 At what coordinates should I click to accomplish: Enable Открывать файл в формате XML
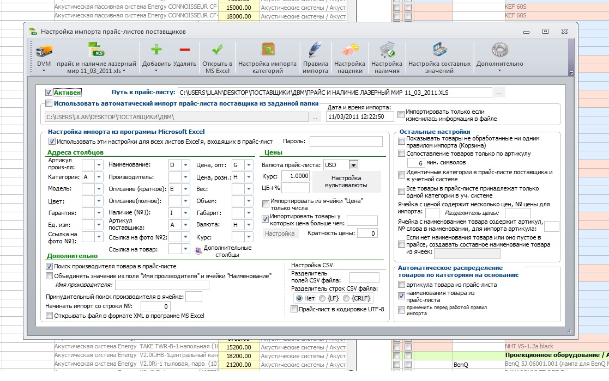49,316
